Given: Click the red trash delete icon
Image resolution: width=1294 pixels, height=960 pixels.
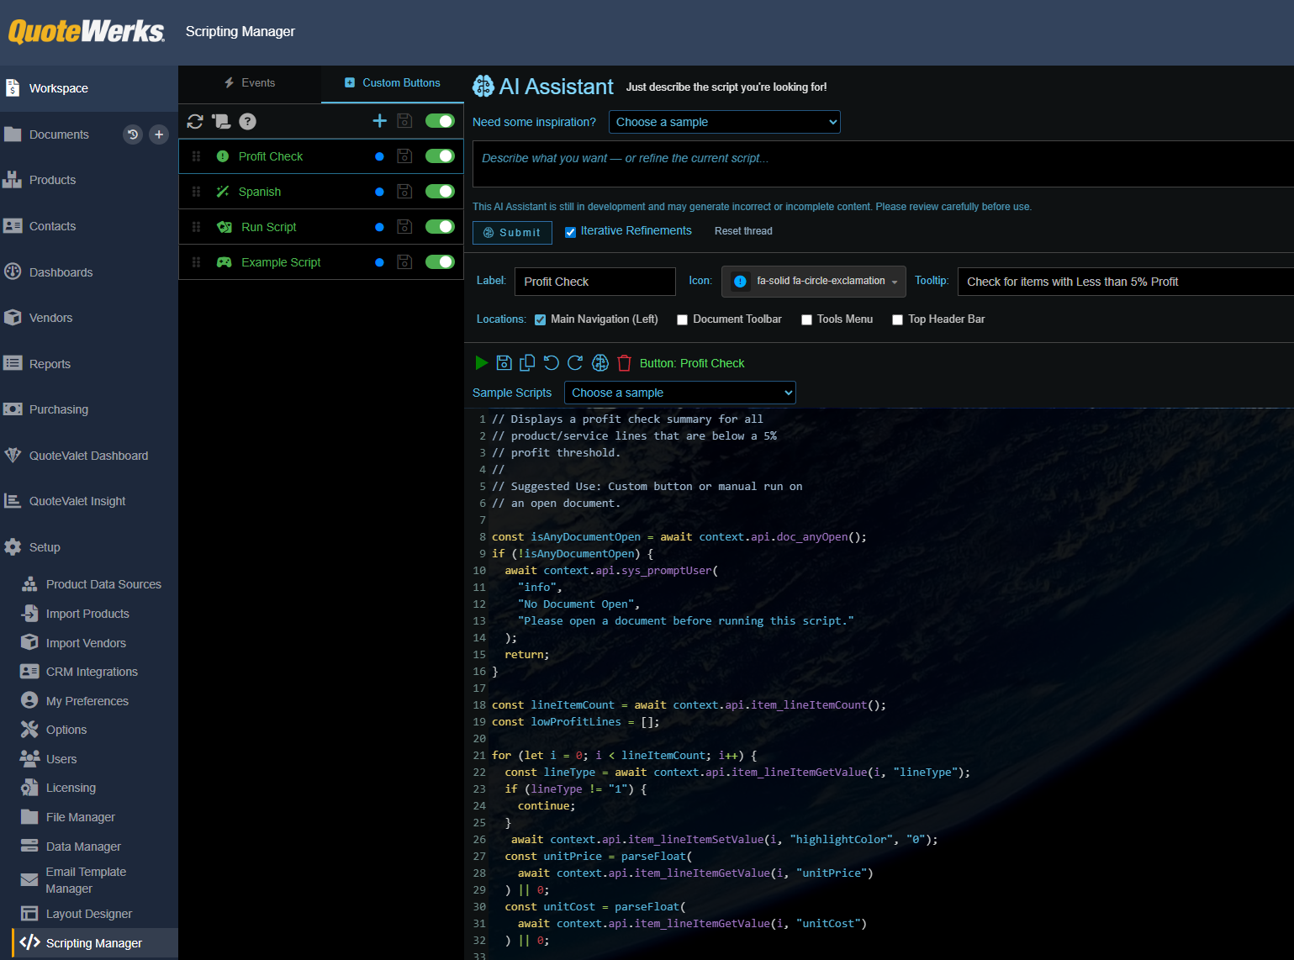Looking at the screenshot, I should coord(624,362).
